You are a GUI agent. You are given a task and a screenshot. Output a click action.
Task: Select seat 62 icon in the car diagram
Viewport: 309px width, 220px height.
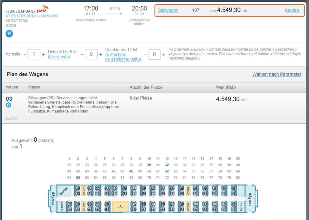coord(90,194)
